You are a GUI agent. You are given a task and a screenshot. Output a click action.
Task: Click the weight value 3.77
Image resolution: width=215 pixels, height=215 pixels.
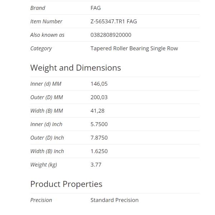(x=96, y=165)
